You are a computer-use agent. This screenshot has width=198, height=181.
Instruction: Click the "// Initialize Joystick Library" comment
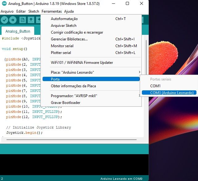point(39,127)
